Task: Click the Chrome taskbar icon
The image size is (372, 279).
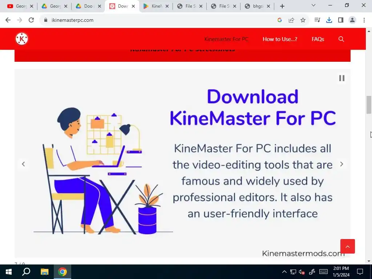Action: pos(62,272)
